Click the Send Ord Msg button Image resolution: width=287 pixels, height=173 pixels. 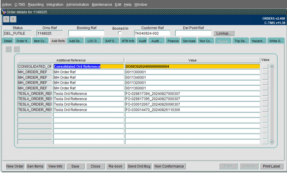click(x=139, y=166)
